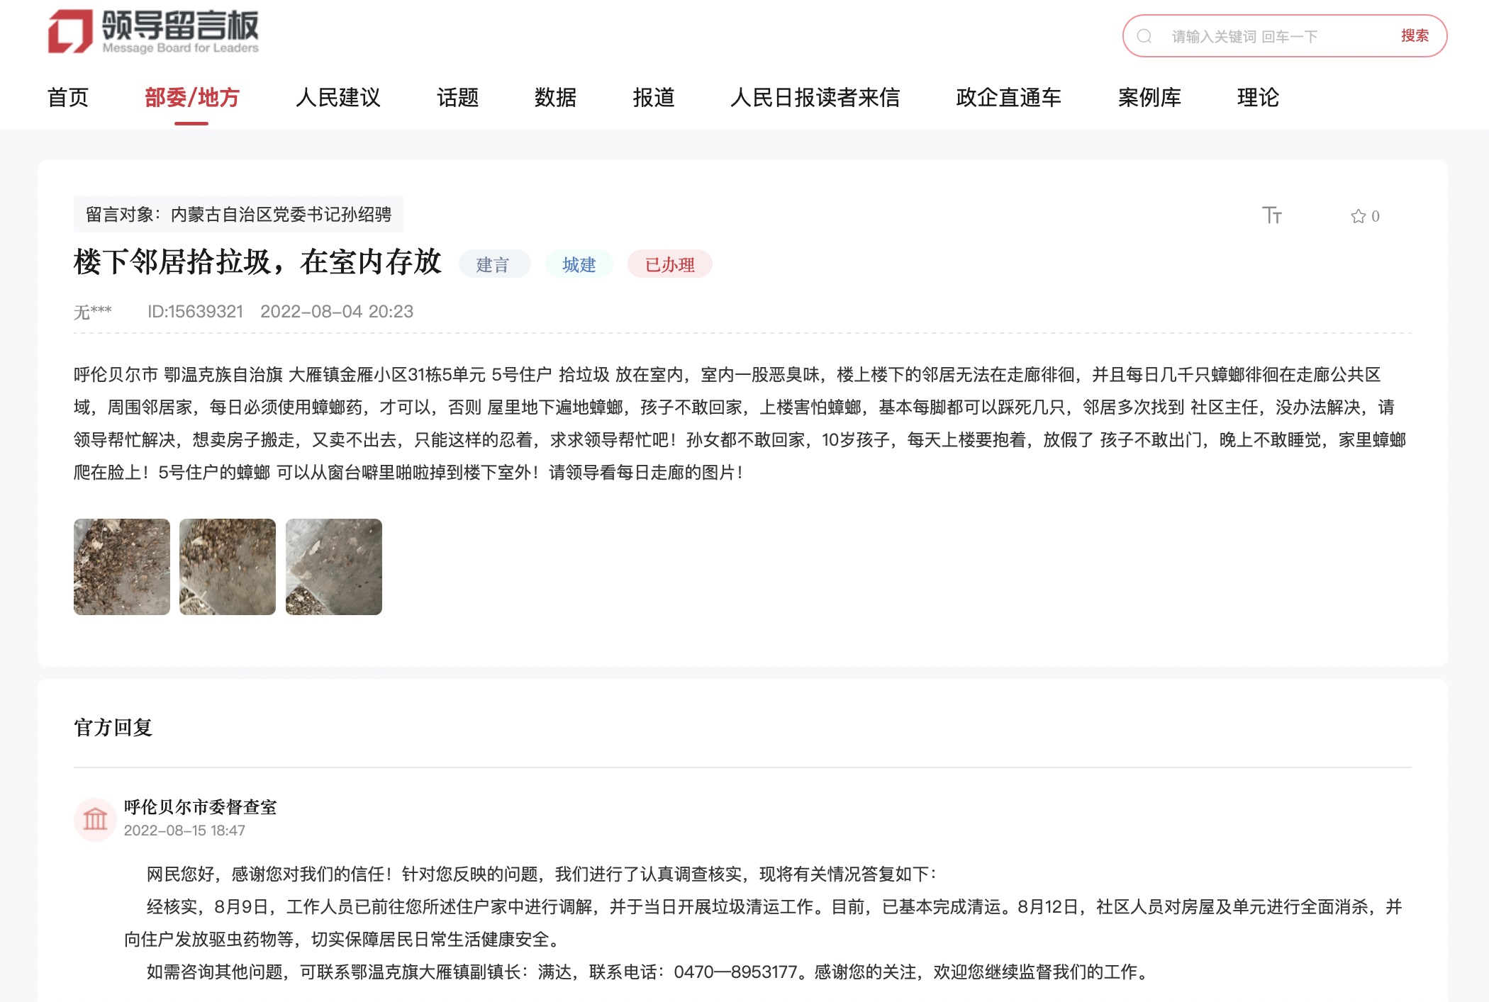This screenshot has height=1002, width=1489.
Task: Click the 已办理 status tag
Action: [669, 264]
